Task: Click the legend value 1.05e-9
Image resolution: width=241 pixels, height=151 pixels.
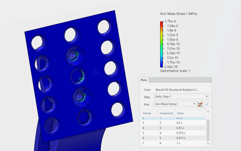Action: pyautogui.click(x=172, y=39)
